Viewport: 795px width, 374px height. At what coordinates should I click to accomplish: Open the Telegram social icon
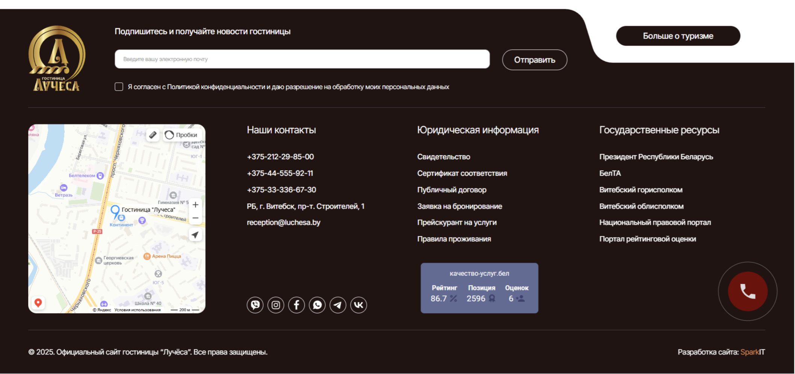[x=338, y=305]
